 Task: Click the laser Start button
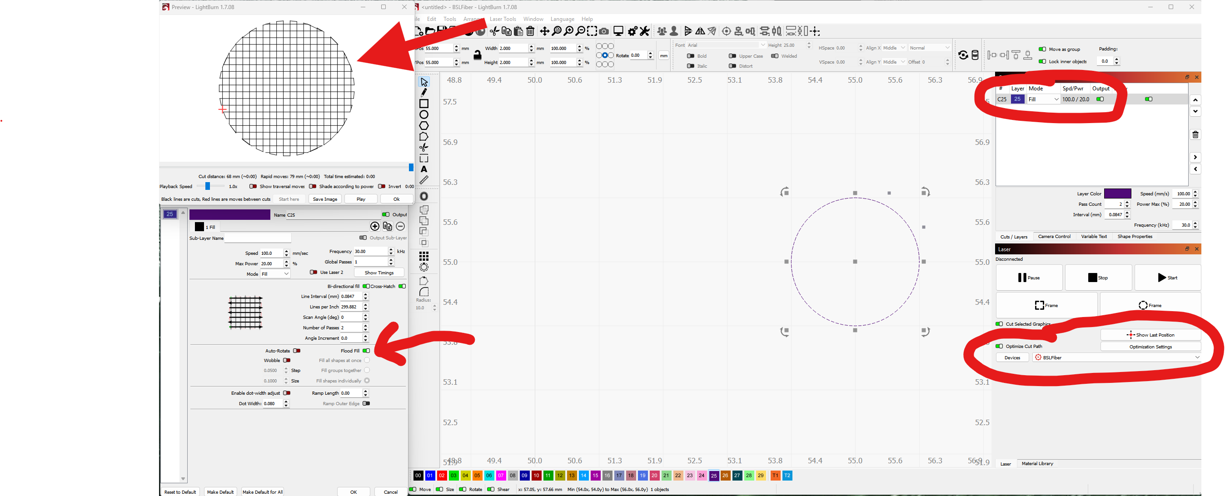pos(1167,278)
